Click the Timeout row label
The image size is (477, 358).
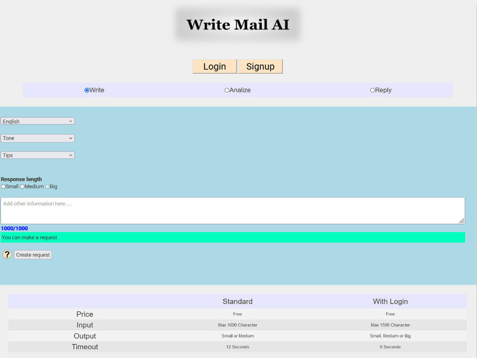tap(85, 347)
